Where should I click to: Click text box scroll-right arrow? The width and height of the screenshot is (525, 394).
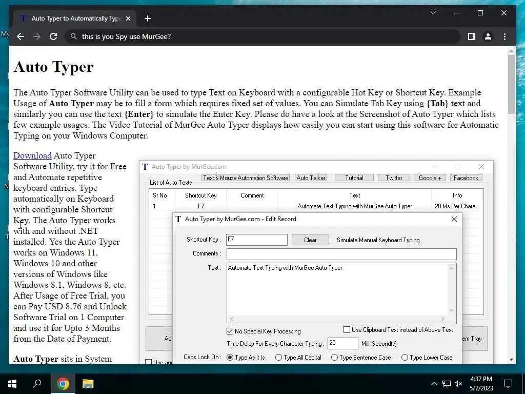(x=442, y=319)
